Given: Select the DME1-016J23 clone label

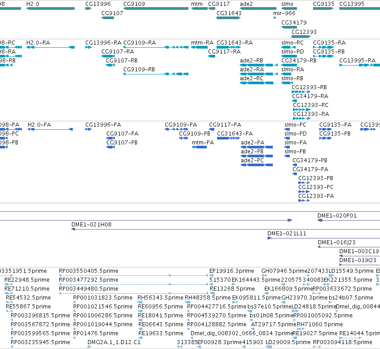Looking at the screenshot, I should click(337, 242).
